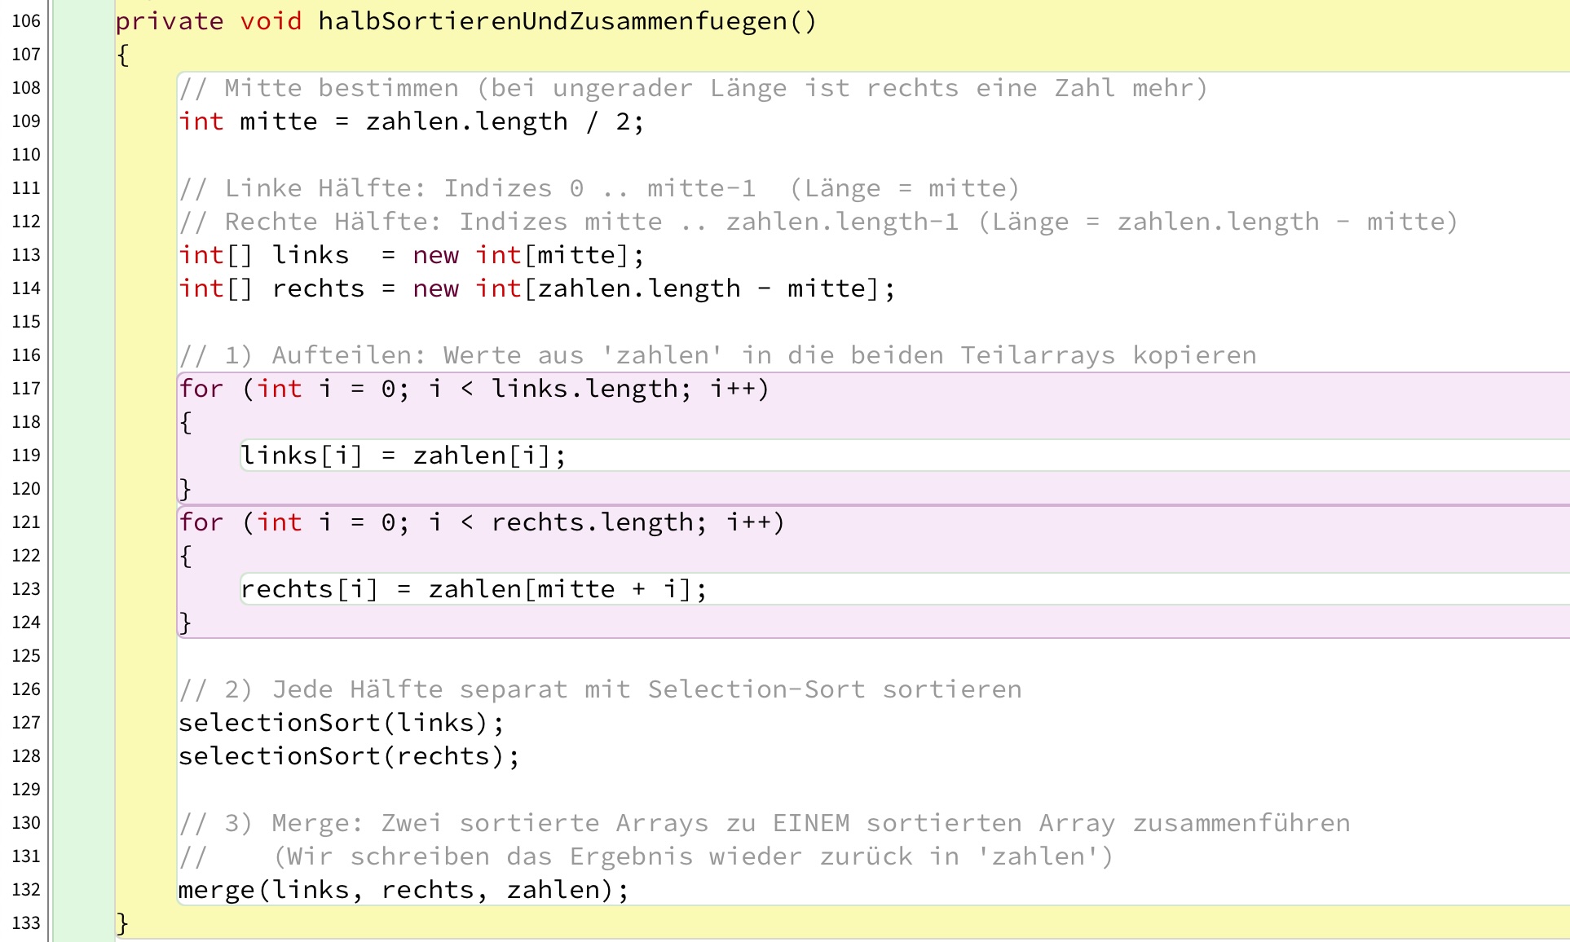This screenshot has height=942, width=1570.
Task: Click the closing brace on line 133
Action: (x=122, y=922)
